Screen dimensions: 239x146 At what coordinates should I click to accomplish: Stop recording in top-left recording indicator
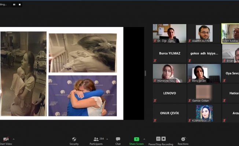click(x=19, y=5)
